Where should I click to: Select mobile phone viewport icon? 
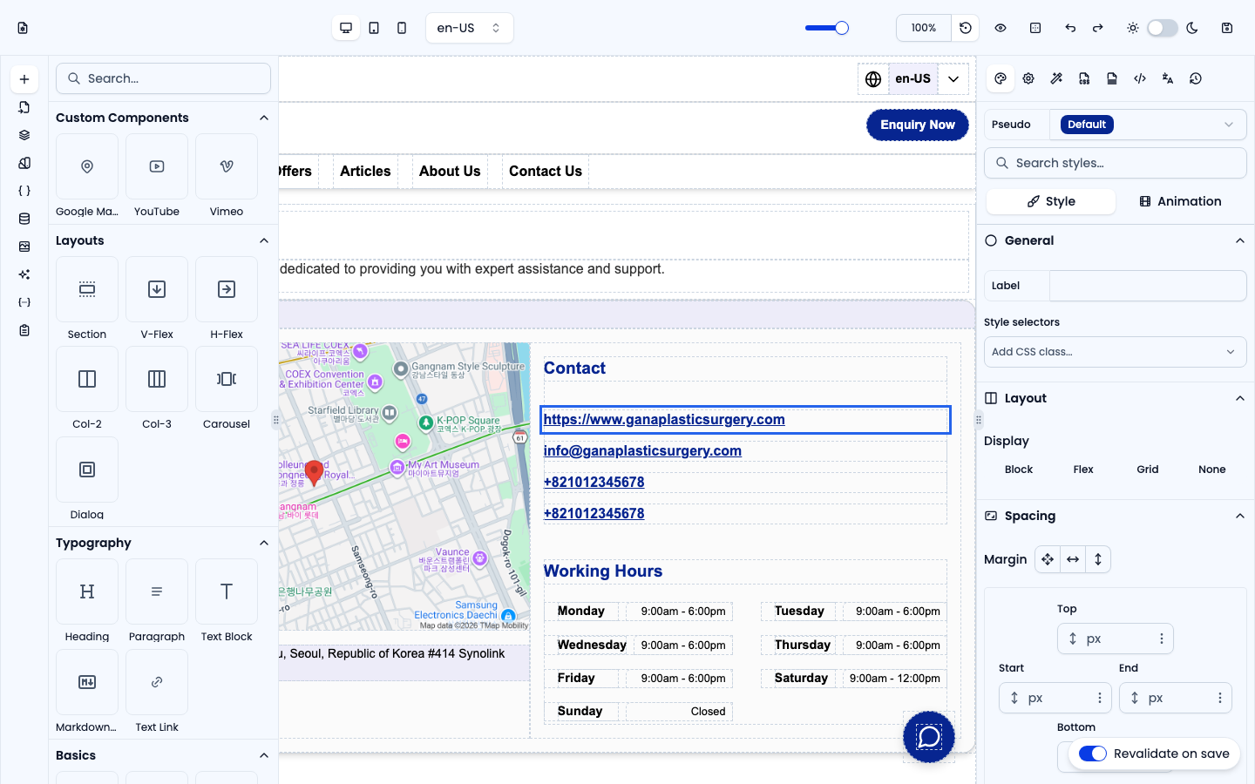point(402,28)
